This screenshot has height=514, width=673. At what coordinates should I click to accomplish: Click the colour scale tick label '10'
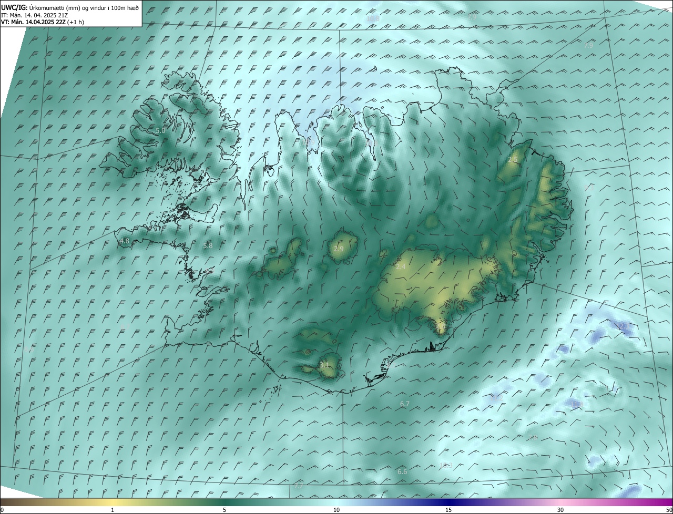(x=336, y=510)
